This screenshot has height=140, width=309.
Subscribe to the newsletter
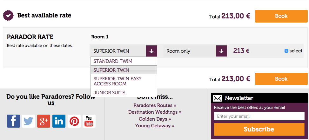pyautogui.click(x=259, y=130)
